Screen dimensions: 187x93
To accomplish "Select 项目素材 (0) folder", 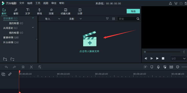I will point(10,18).
